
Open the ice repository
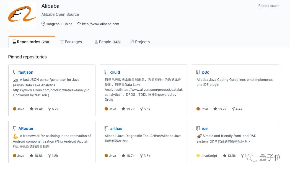coord(205,128)
